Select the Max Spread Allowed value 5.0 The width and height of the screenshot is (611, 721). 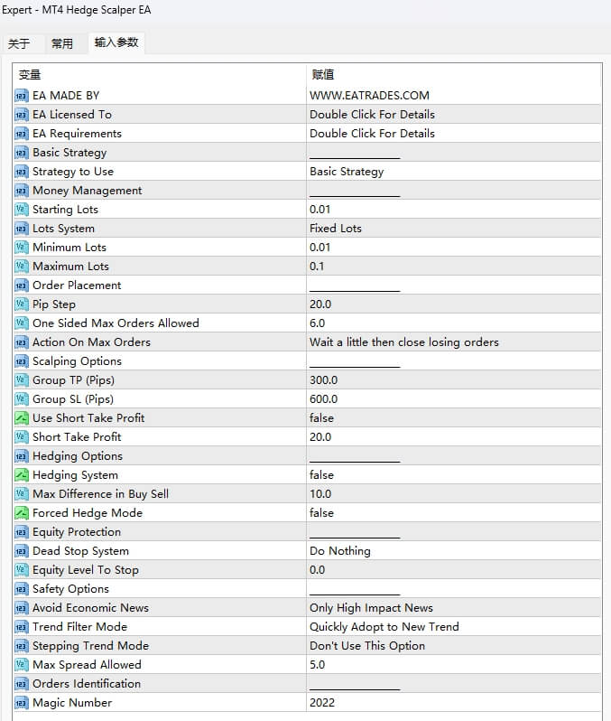coord(317,664)
